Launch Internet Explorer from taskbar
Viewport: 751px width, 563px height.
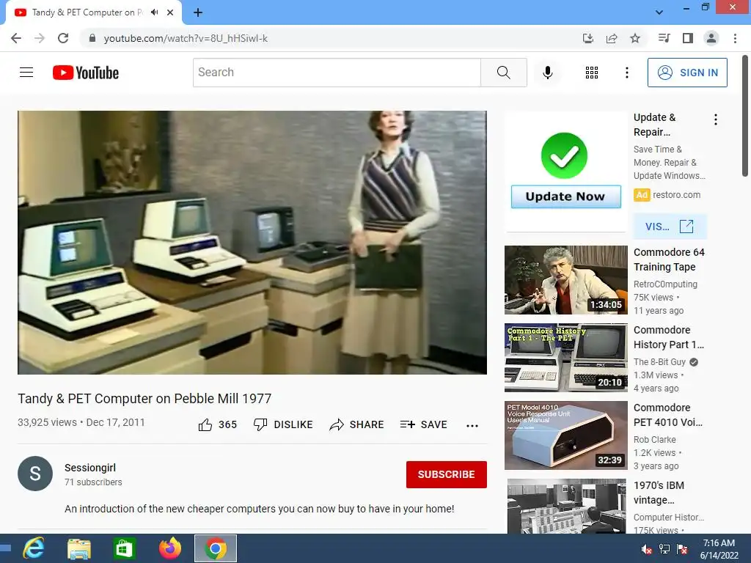coord(34,548)
